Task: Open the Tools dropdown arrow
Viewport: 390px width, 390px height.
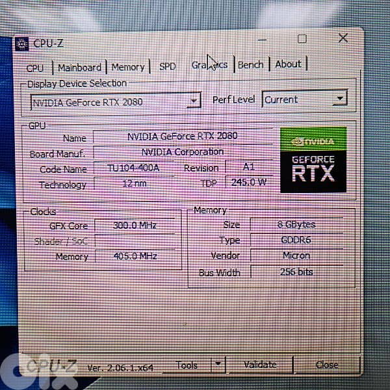Action: (218, 365)
